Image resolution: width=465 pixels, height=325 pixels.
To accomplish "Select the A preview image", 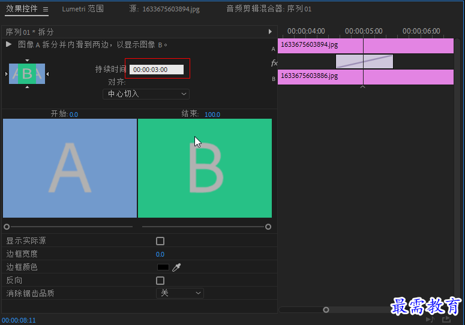I will point(70,168).
